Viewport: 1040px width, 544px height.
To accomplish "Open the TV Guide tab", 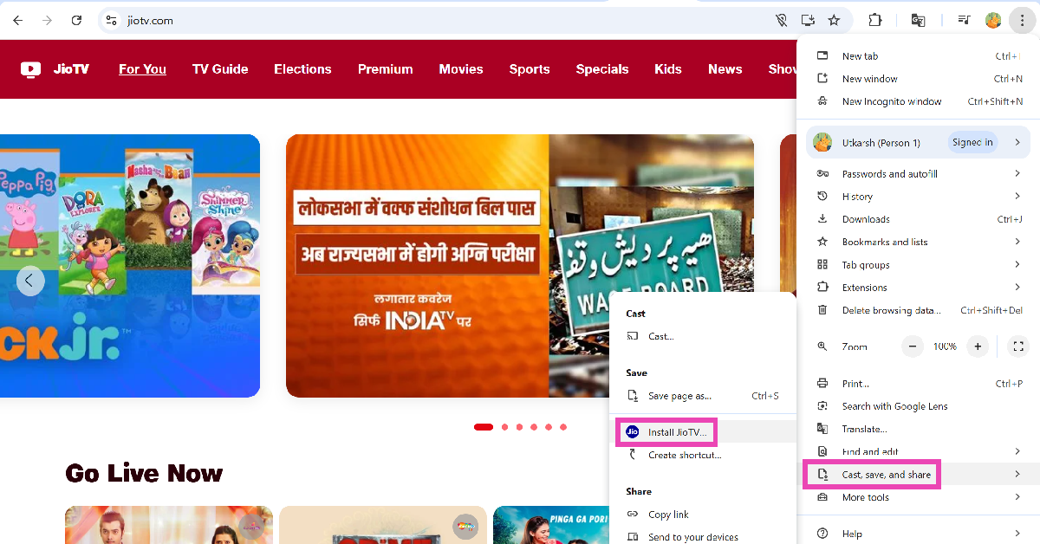I will click(220, 69).
